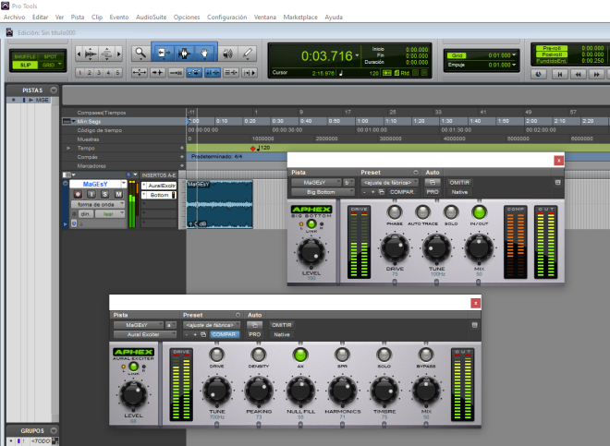Mute the MaGEsY track
Screen dimensions: 610x446
pyautogui.click(x=118, y=194)
